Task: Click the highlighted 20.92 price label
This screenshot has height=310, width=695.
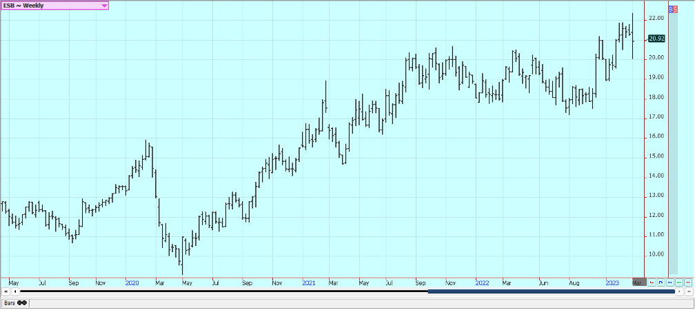Action: click(656, 39)
